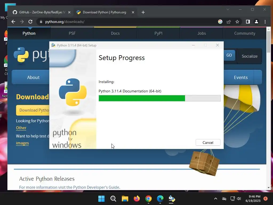Click the network status tray icon
273x205 pixels.
(x=232, y=199)
